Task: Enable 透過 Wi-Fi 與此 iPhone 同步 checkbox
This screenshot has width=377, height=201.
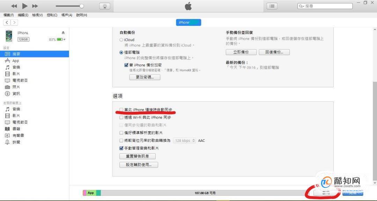Action: click(x=121, y=117)
